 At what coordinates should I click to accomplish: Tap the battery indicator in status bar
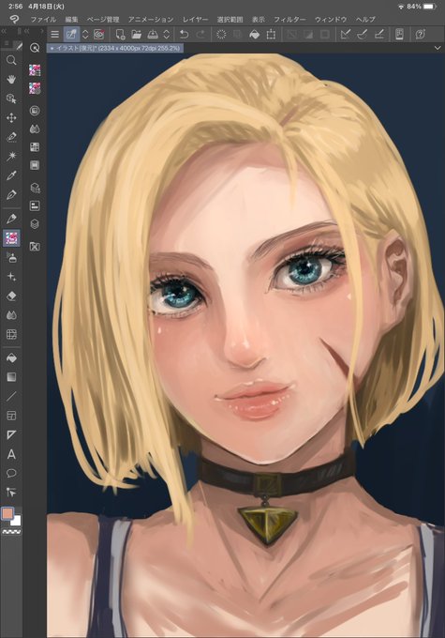point(430,7)
